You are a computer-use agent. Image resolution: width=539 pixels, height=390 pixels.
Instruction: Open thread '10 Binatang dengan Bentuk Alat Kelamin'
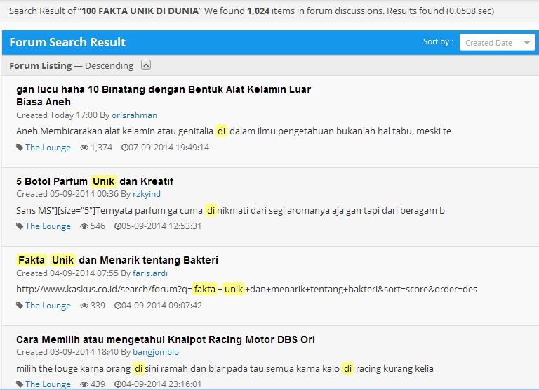164,96
